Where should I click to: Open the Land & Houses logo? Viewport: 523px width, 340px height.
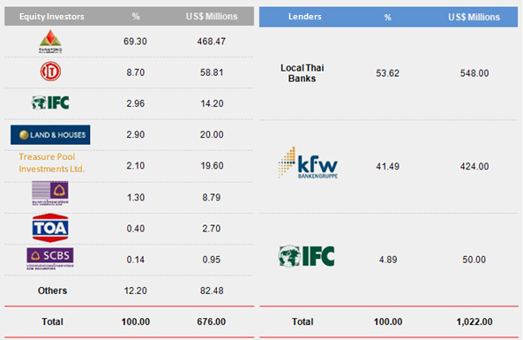pos(50,134)
